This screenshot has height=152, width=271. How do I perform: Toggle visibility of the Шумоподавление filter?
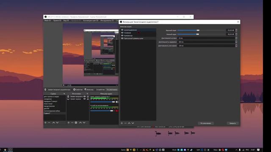click(122, 30)
